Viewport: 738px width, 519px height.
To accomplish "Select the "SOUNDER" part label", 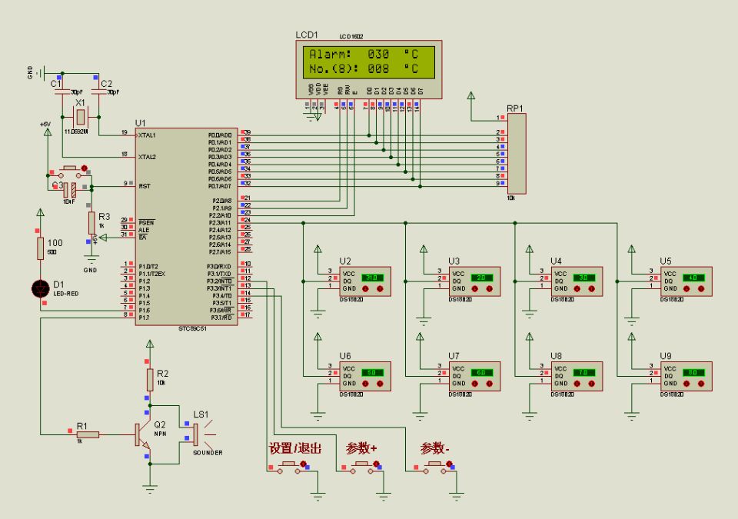I will point(208,453).
